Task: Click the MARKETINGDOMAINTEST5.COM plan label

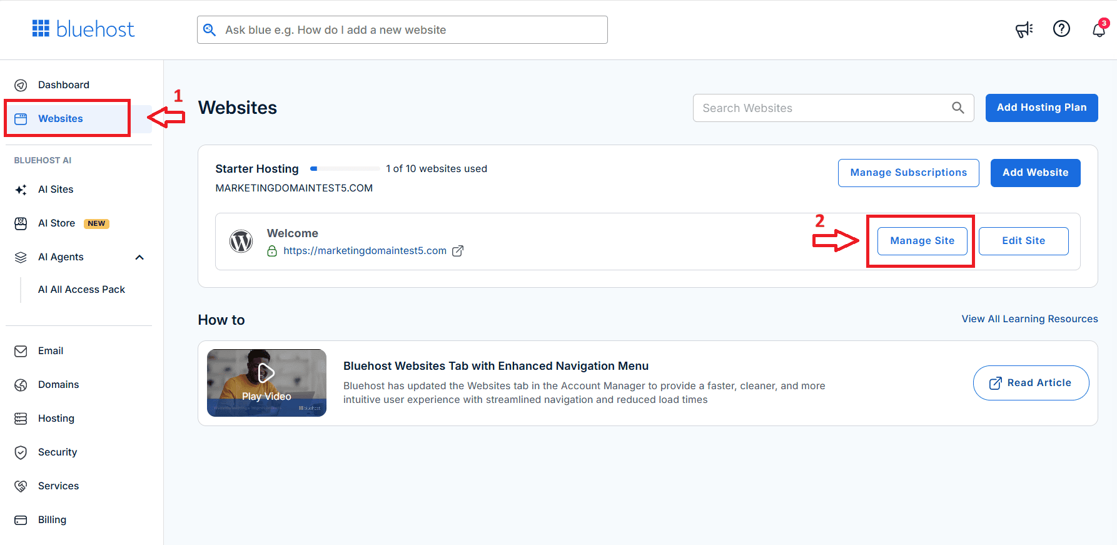Action: pos(294,188)
